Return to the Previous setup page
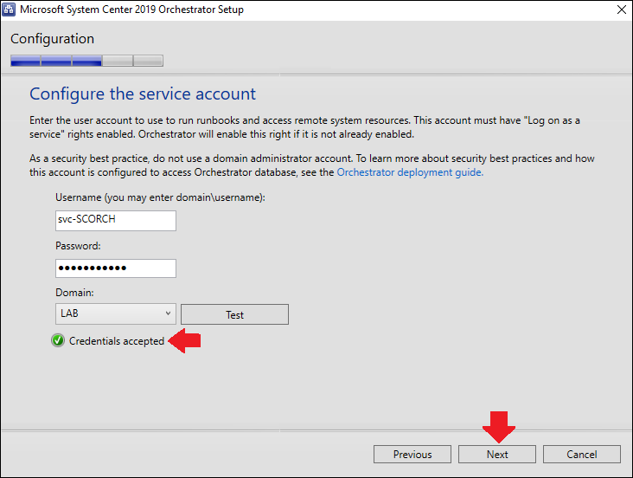This screenshot has width=633, height=478. tap(412, 454)
